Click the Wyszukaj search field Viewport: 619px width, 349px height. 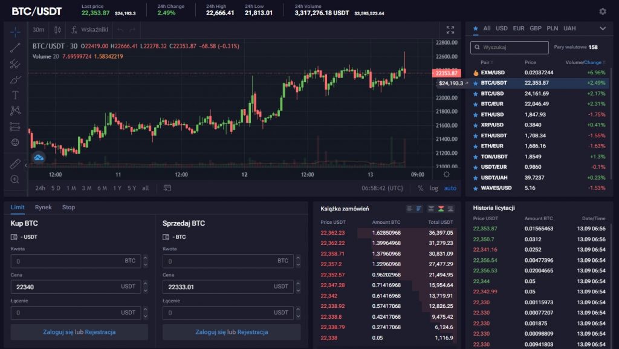click(x=510, y=47)
